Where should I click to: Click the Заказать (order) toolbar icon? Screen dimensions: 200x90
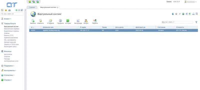tap(33, 21)
